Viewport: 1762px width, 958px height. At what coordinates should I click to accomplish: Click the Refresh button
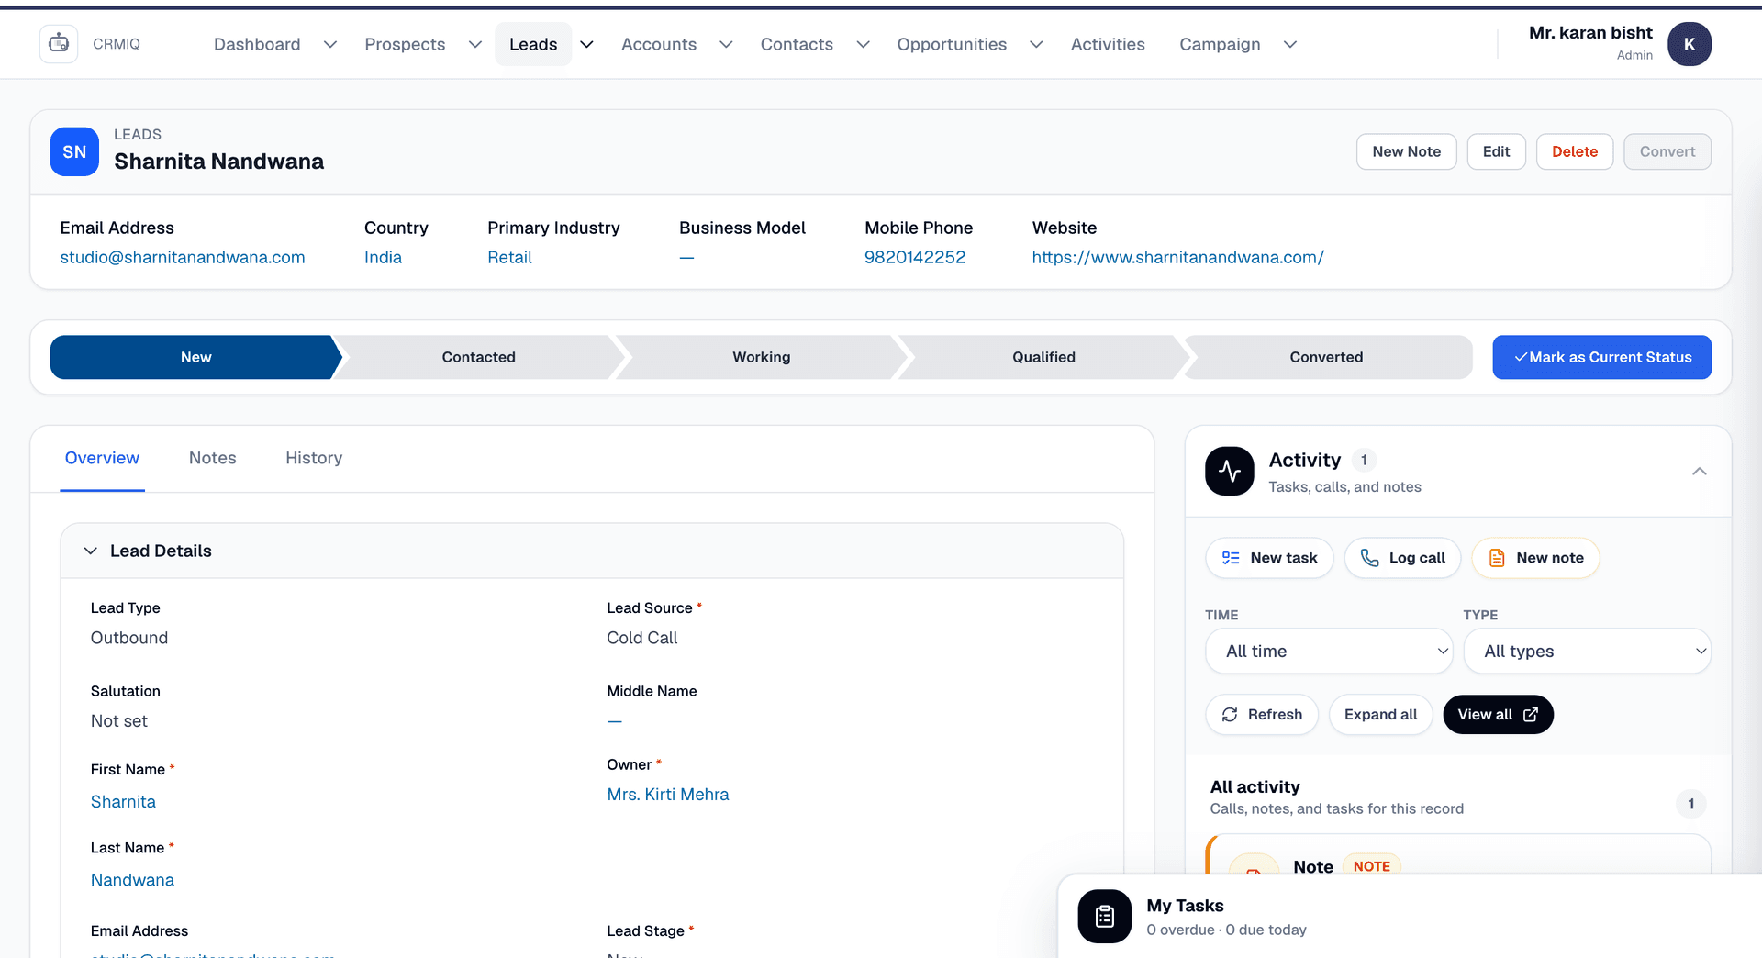click(x=1262, y=715)
